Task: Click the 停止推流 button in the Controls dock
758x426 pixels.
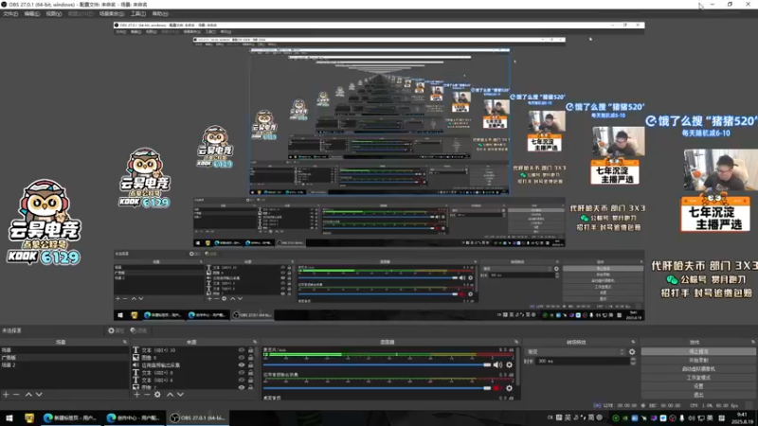Action: pyautogui.click(x=698, y=351)
